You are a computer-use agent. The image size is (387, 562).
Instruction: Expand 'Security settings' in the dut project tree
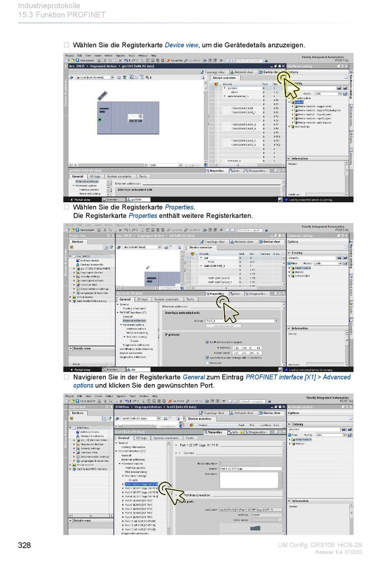[x=74, y=277]
